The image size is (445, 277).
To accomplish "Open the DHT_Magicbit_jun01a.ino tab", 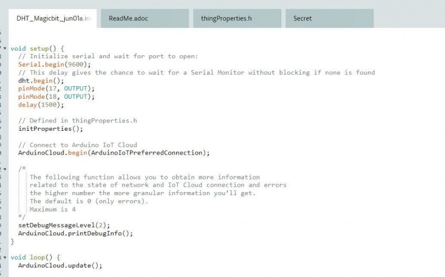I will pos(52,18).
